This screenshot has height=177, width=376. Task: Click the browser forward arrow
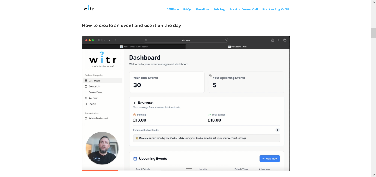tap(116, 40)
